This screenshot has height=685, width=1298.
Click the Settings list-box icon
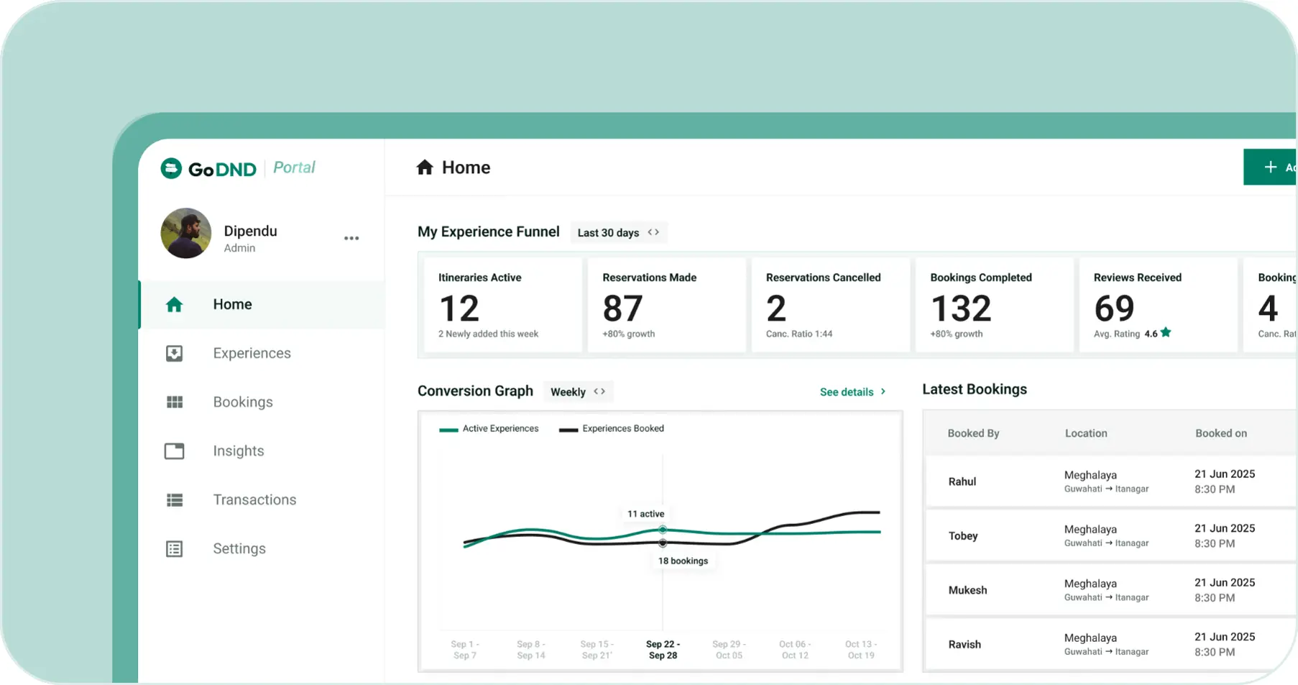pos(174,549)
